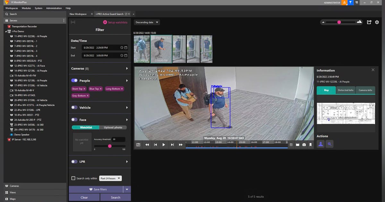Click the Upload photo button under Face
This screenshot has width=385, height=202.
pos(113,127)
